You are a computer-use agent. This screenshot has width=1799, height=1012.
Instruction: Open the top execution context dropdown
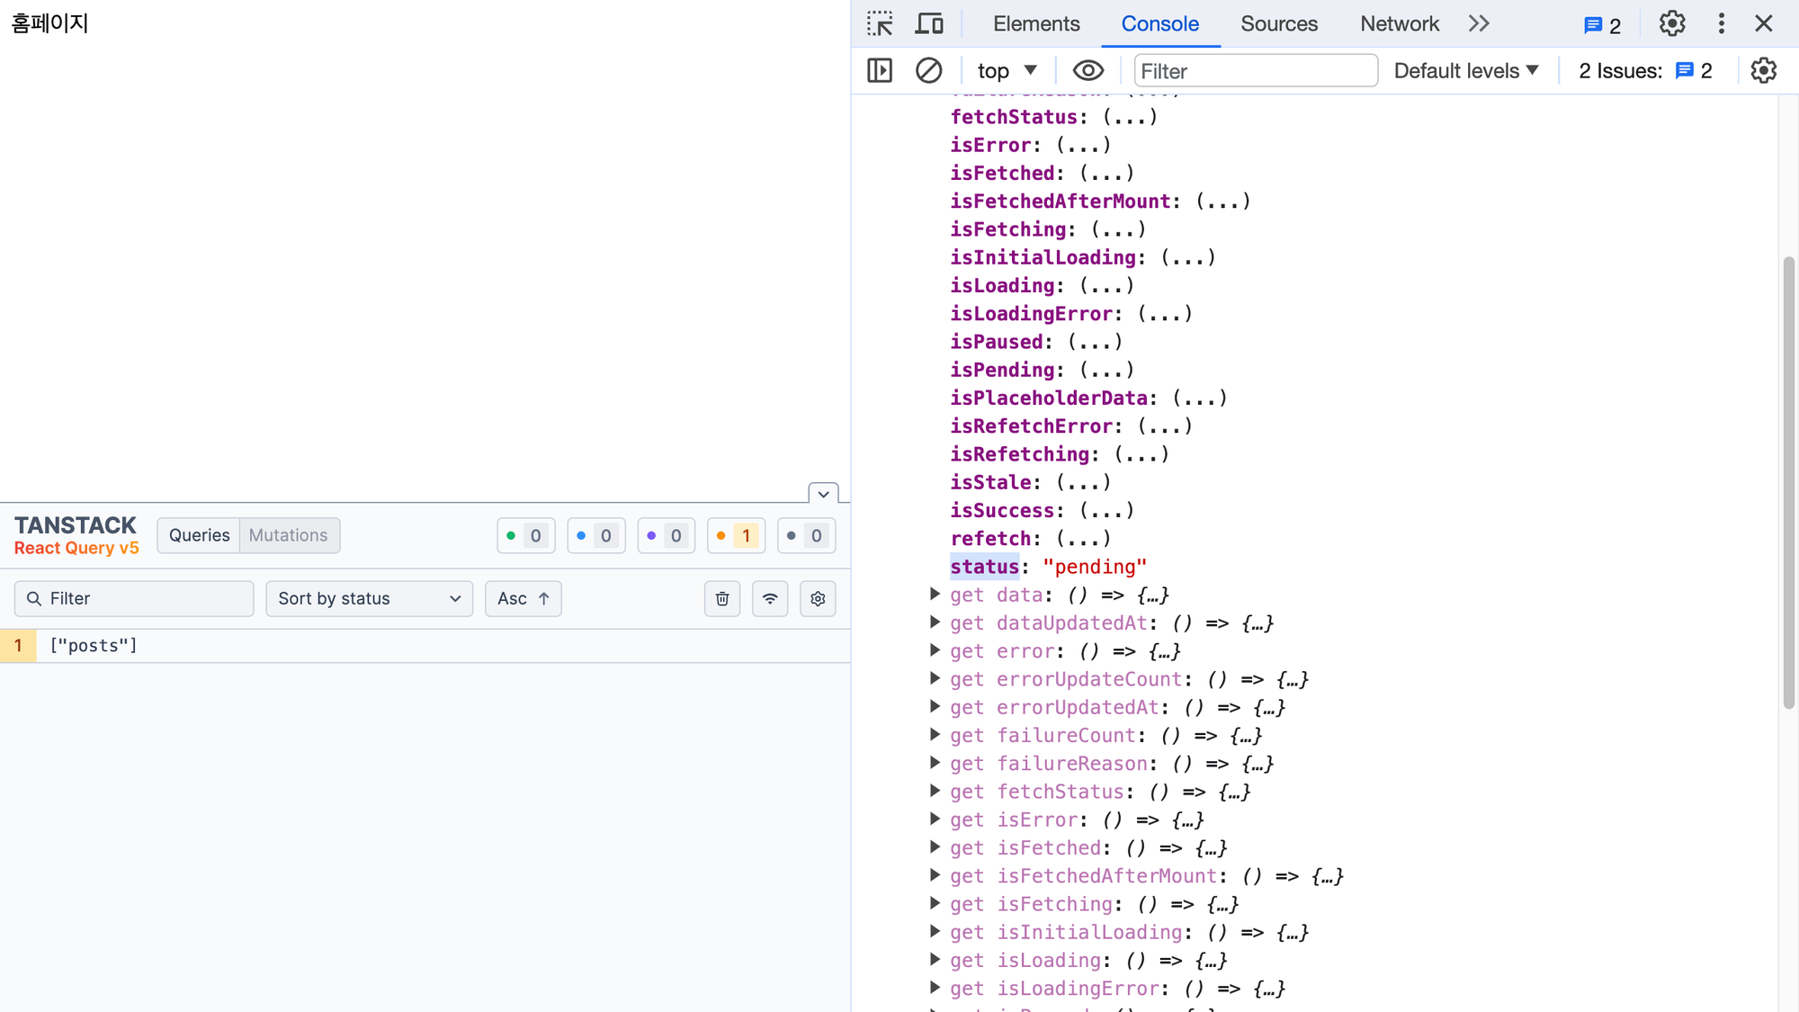coord(1006,70)
